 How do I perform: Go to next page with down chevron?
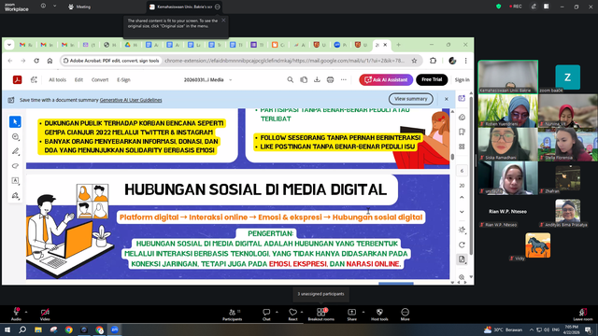462,212
